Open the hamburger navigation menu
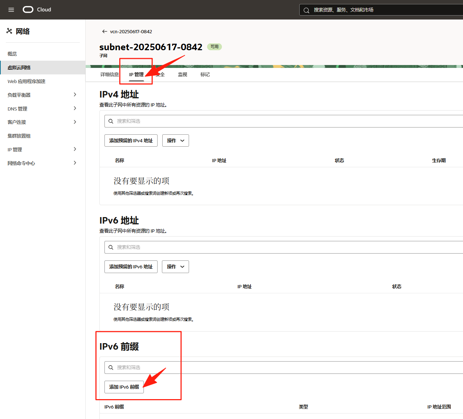The height and width of the screenshot is (419, 463). [x=11, y=10]
